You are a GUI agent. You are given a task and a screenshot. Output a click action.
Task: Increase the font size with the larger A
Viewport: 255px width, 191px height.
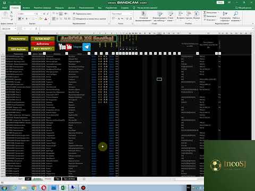(44, 14)
